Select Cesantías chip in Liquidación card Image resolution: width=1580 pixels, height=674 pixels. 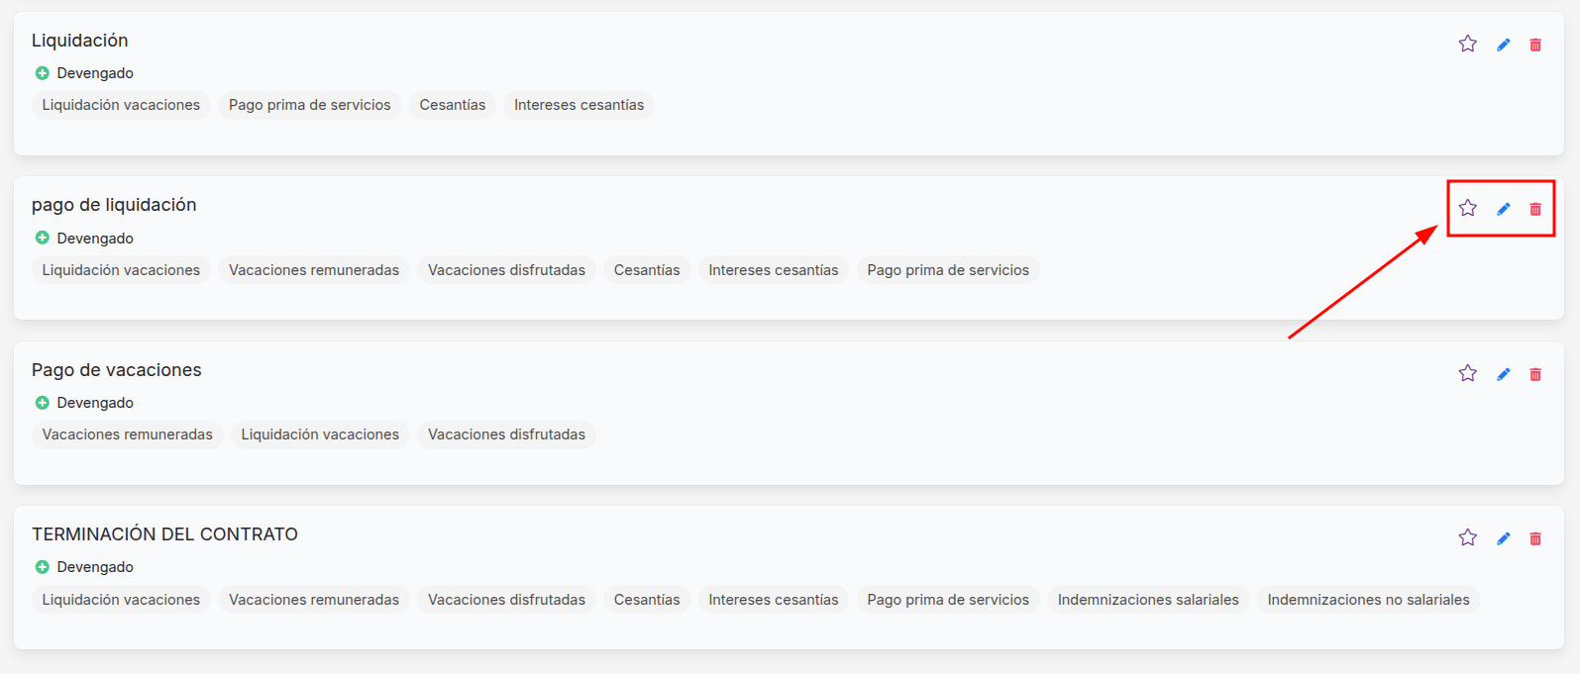click(x=453, y=105)
